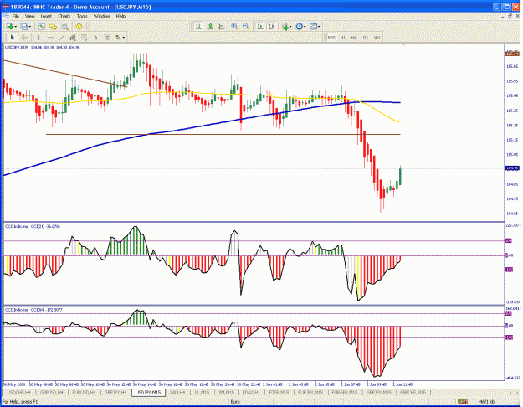Switch to EURJPY,M15 chart tab
Image resolution: width=523 pixels, height=407 pixels.
310,393
